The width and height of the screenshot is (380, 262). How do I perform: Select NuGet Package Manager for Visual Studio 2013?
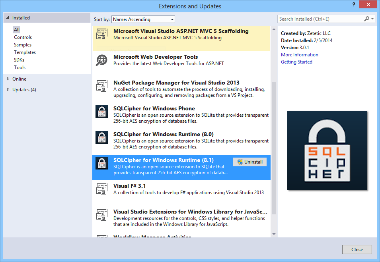[x=176, y=83]
